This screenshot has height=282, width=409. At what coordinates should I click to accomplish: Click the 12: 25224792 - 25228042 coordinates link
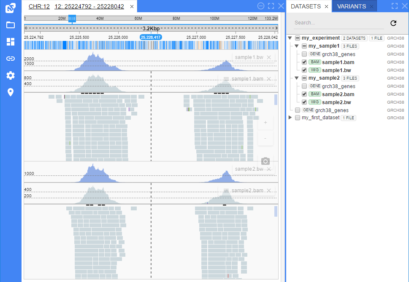[x=89, y=6]
